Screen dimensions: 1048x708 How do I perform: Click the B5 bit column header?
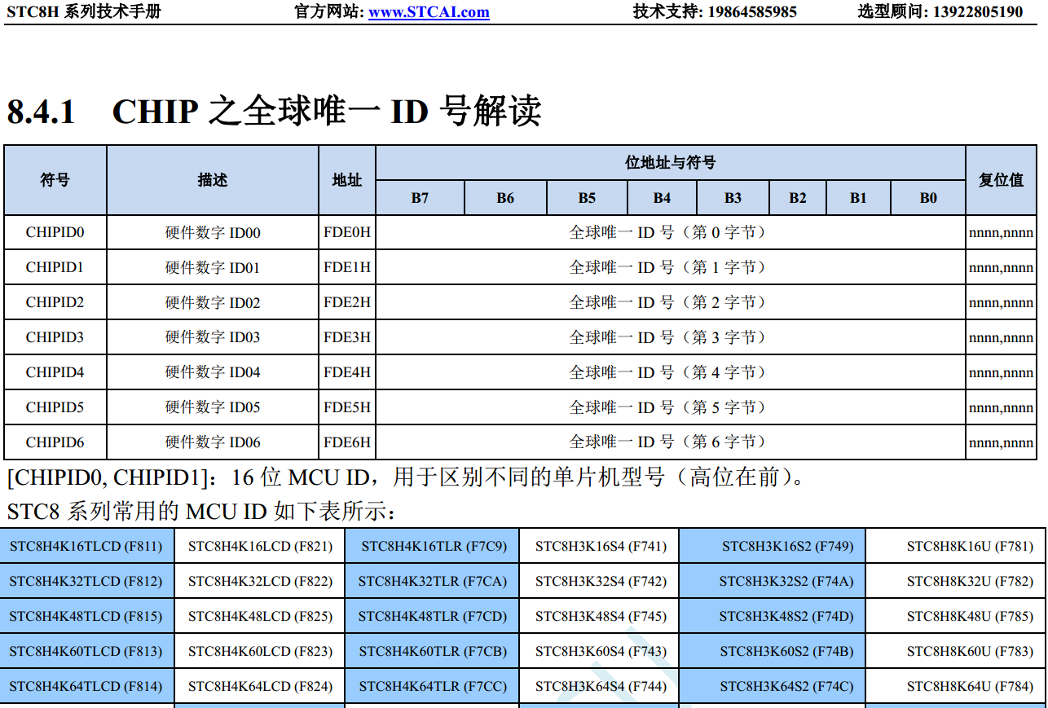pyautogui.click(x=587, y=198)
